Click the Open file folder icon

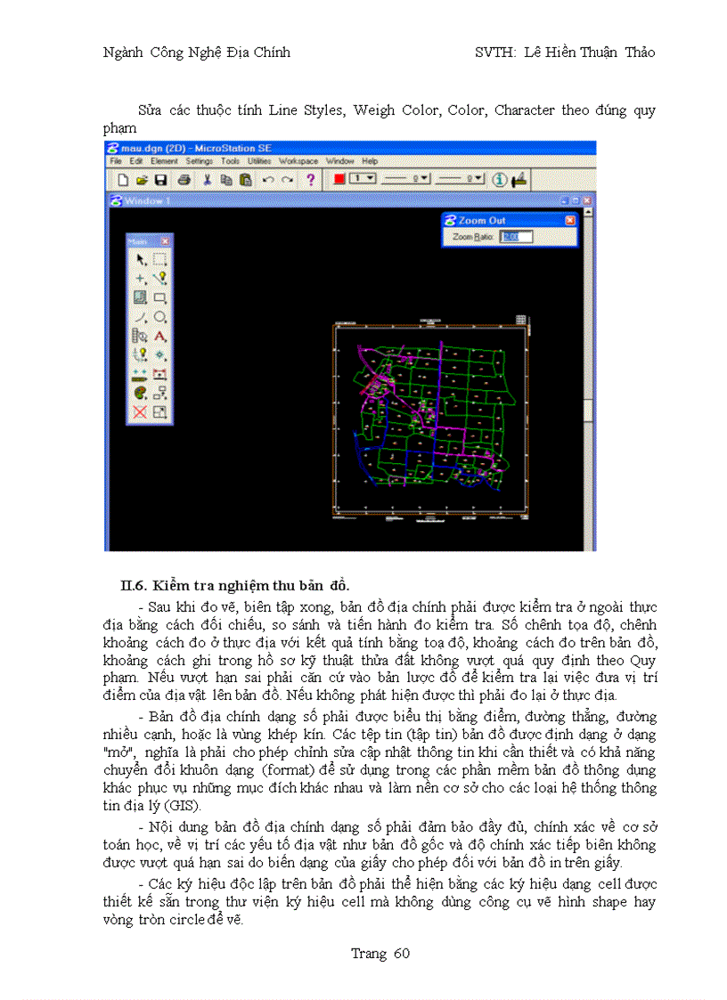[142, 180]
